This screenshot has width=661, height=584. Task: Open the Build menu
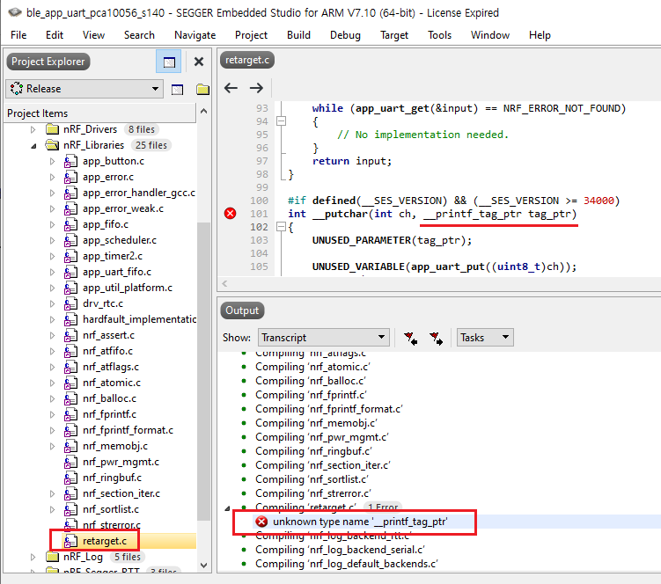pyautogui.click(x=298, y=35)
